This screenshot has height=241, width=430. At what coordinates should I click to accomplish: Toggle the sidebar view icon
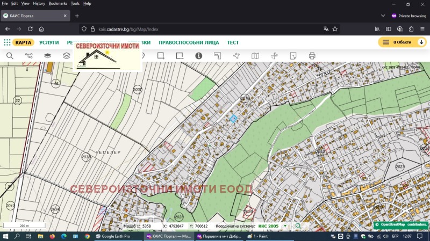[388, 29]
